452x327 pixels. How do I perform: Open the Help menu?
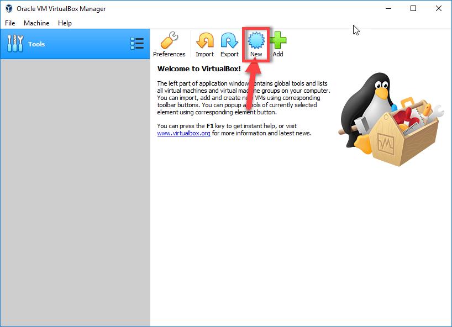pos(65,23)
